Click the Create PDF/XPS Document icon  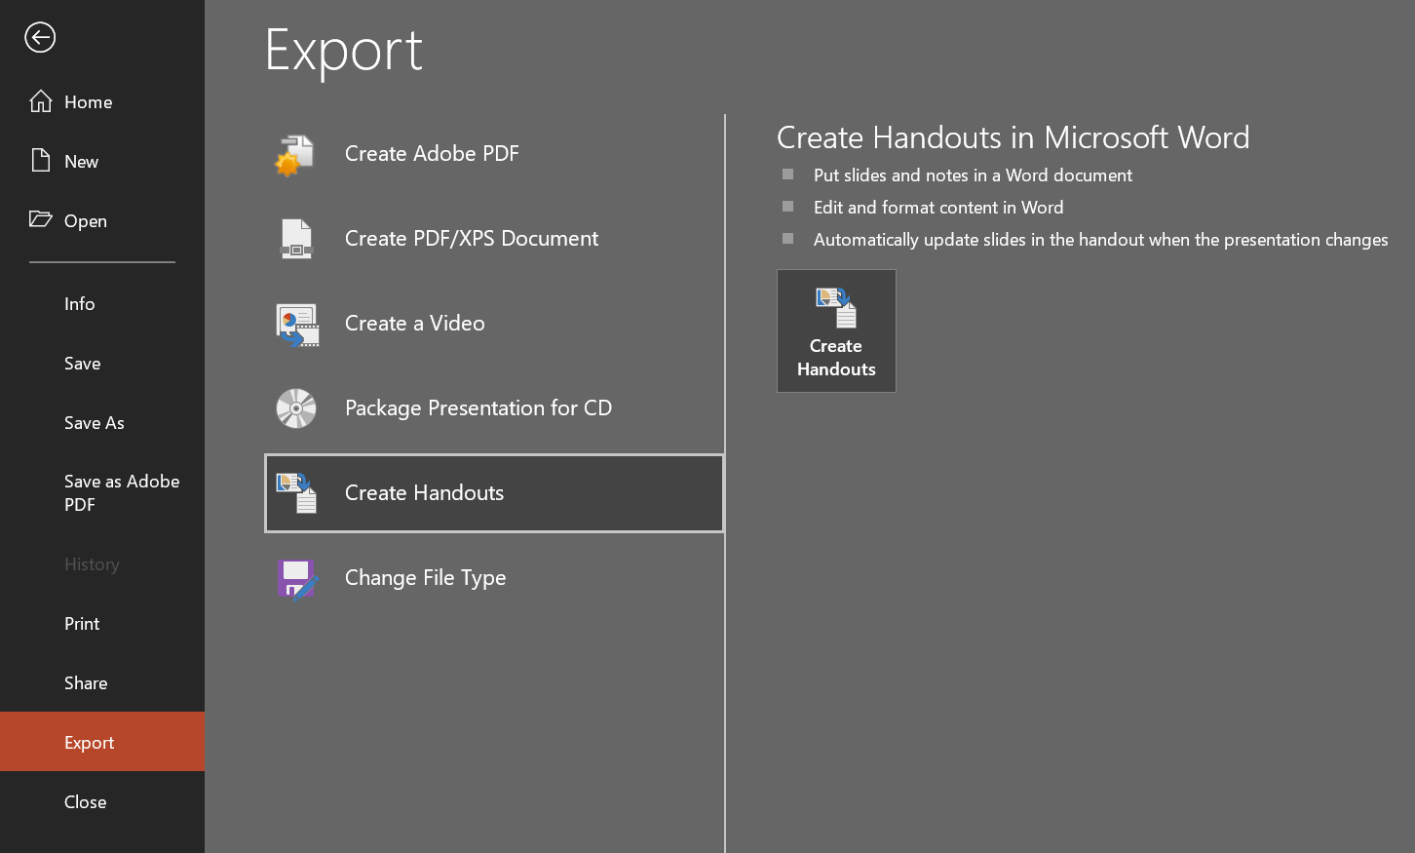click(x=296, y=238)
